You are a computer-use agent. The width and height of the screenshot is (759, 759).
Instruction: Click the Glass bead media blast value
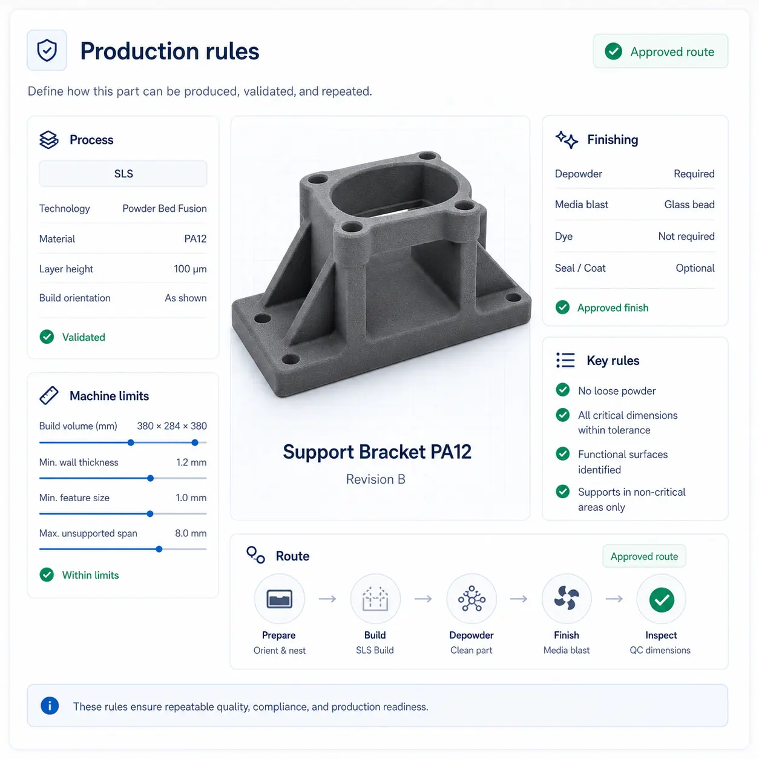pyautogui.click(x=689, y=205)
